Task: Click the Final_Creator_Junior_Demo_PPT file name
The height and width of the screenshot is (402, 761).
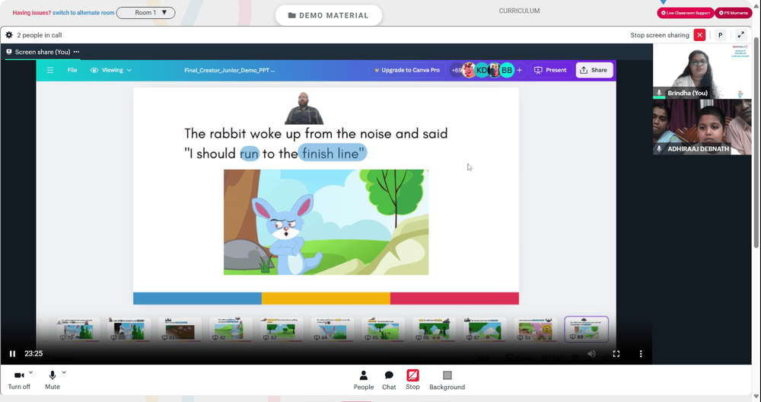Action: click(230, 70)
